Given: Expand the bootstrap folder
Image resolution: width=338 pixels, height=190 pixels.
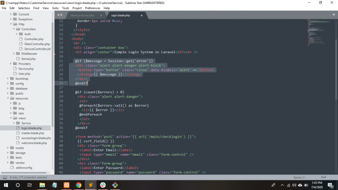Looking at the screenshot, I should 8,79.
